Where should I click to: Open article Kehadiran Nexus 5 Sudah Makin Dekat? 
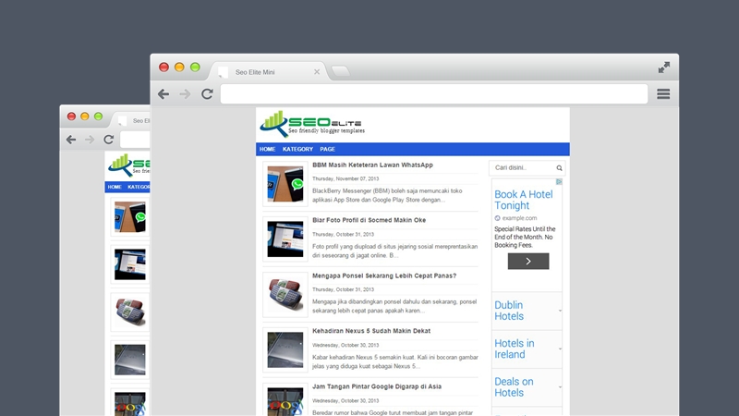pos(371,331)
